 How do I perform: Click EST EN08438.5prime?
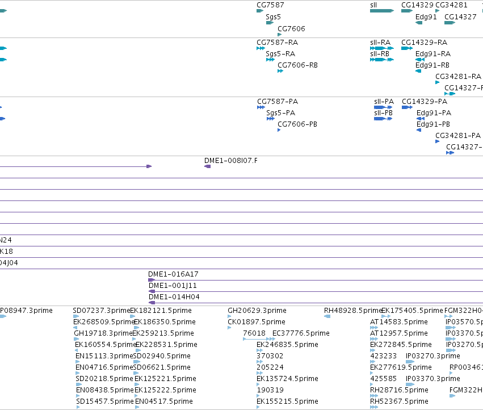coord(105,390)
